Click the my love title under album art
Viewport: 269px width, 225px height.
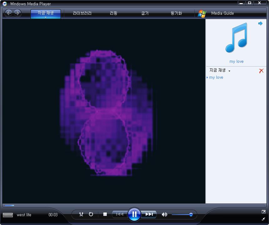236,62
